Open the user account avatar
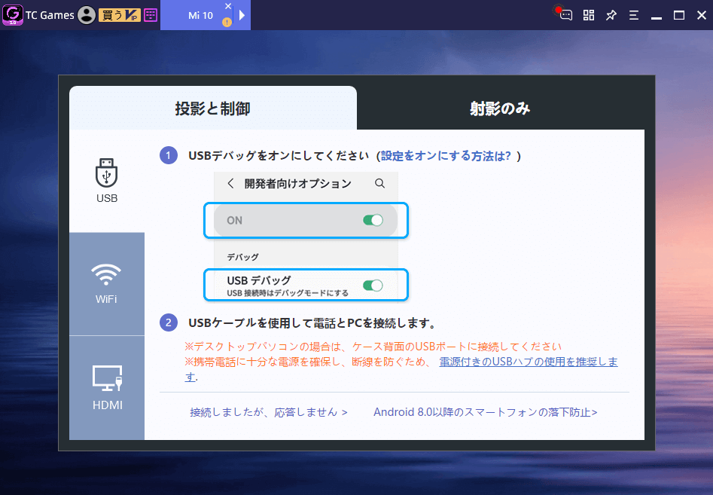Screen dimensions: 713x495 point(87,15)
